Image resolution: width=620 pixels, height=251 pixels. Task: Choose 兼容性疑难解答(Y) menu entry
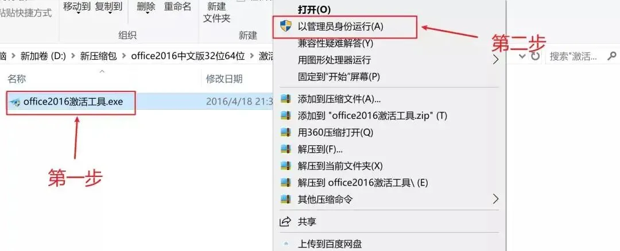click(335, 43)
